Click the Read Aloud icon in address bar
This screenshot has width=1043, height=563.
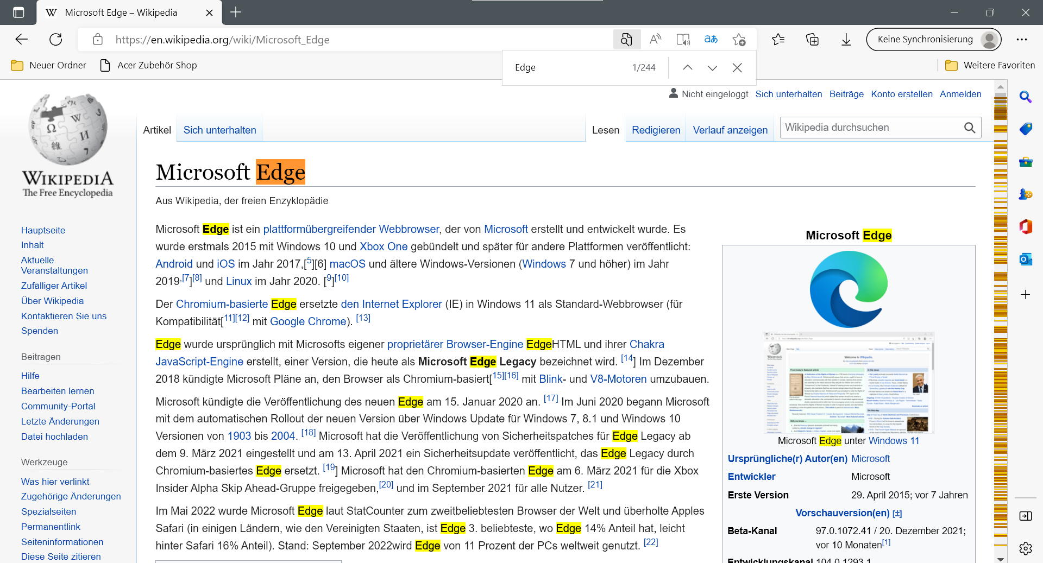[655, 40]
